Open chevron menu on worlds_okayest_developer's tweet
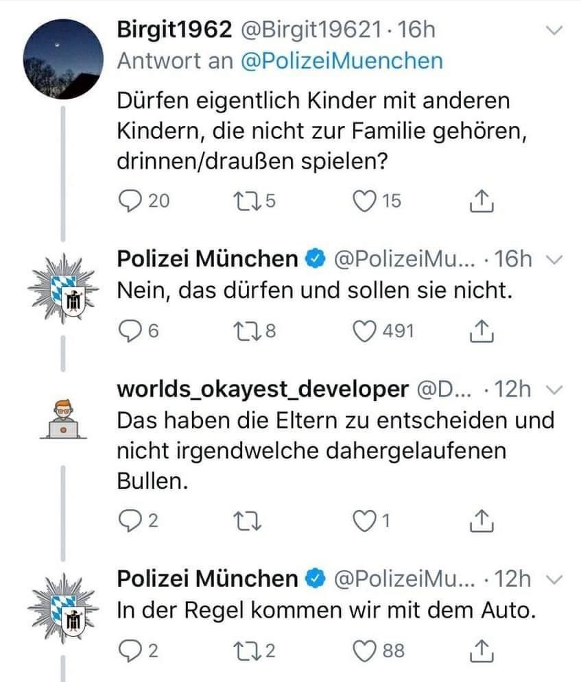Viewport: 581px width, 682px height. [554, 390]
